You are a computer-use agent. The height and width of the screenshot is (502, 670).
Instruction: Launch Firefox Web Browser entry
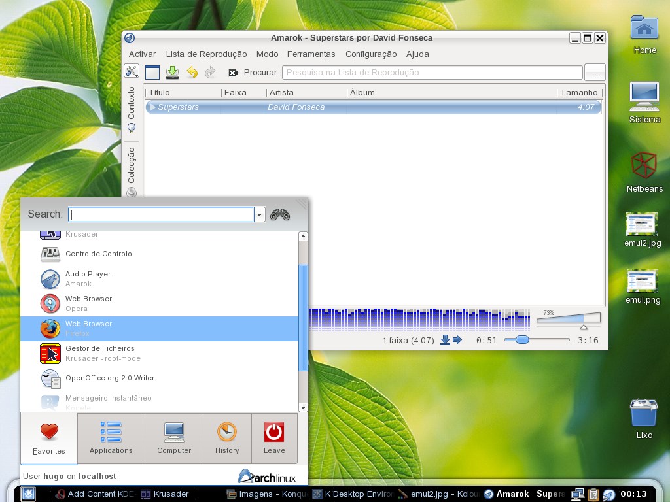[x=159, y=328]
